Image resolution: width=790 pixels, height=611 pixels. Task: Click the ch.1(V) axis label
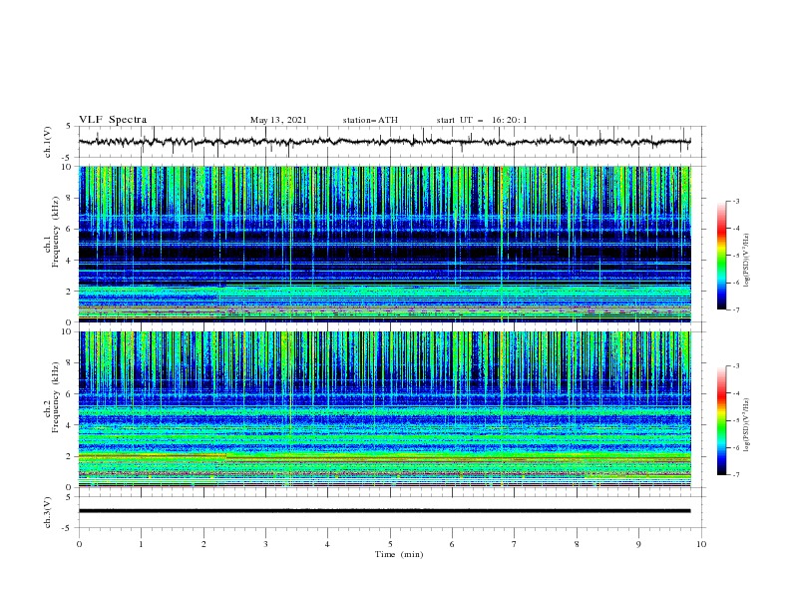pos(48,142)
